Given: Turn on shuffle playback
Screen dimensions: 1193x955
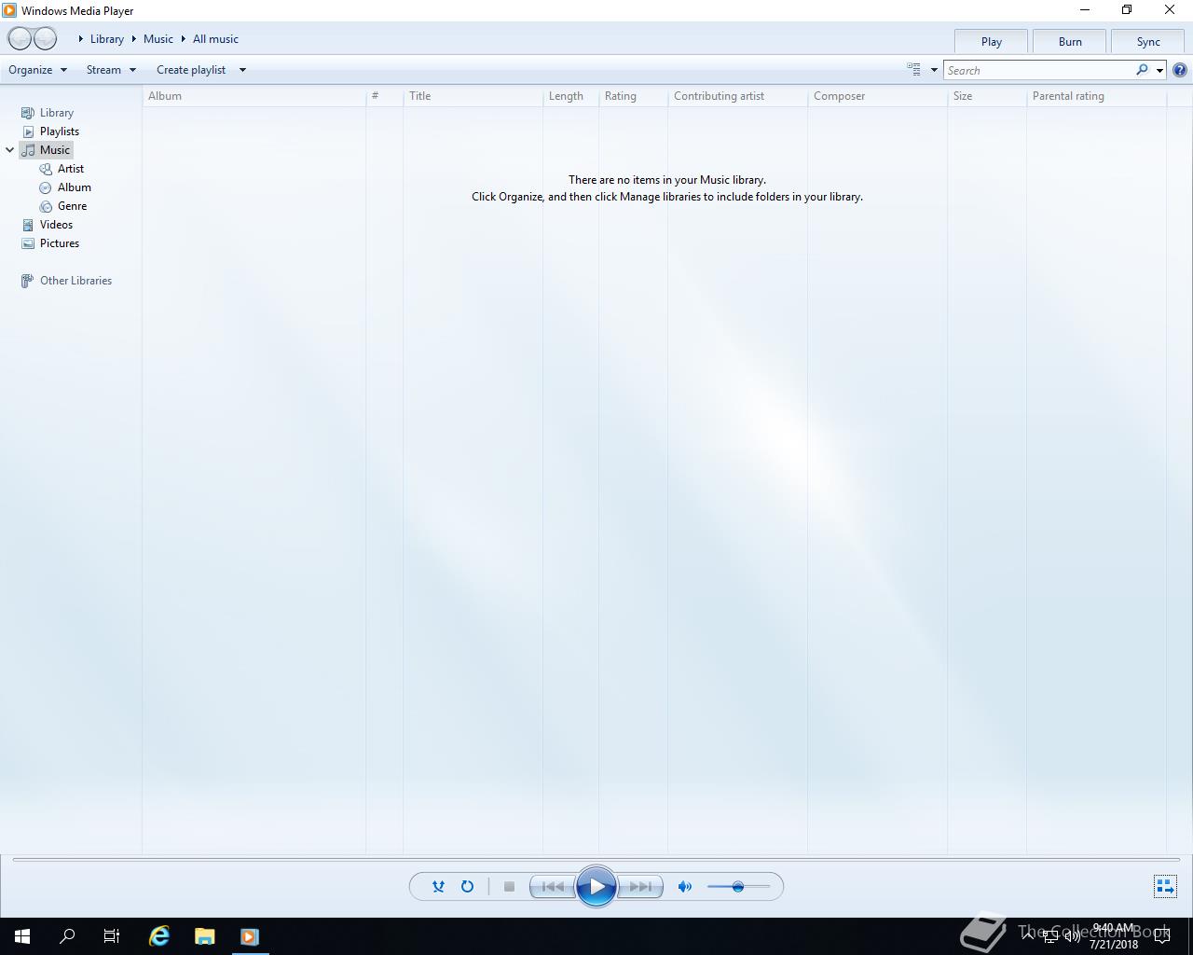Looking at the screenshot, I should point(438,887).
